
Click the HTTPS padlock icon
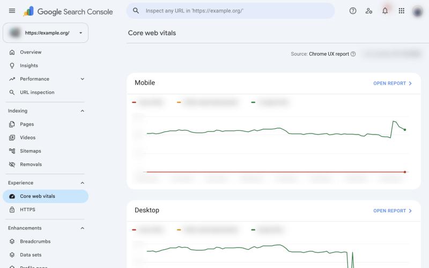pos(12,210)
